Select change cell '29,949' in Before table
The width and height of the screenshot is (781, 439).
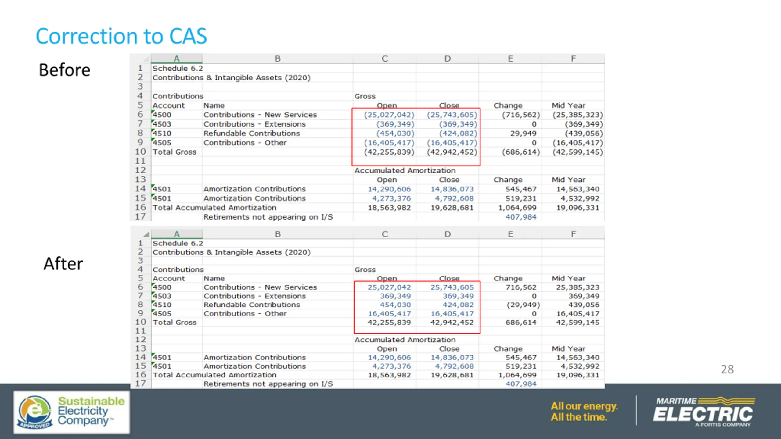pyautogui.click(x=524, y=134)
